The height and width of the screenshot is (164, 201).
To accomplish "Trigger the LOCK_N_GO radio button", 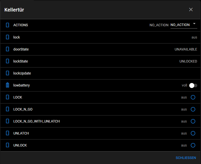I will pyautogui.click(x=193, y=109).
